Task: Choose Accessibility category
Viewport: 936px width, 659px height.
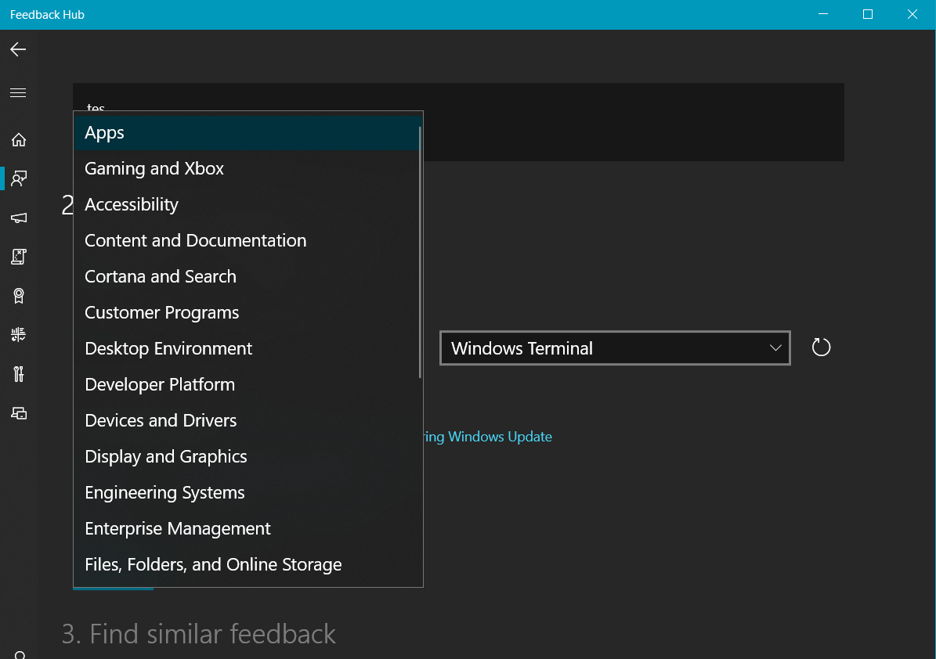Action: (247, 204)
